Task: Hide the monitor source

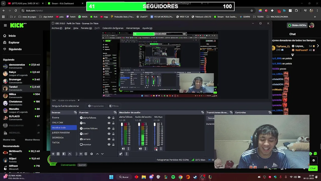Action: point(109,145)
